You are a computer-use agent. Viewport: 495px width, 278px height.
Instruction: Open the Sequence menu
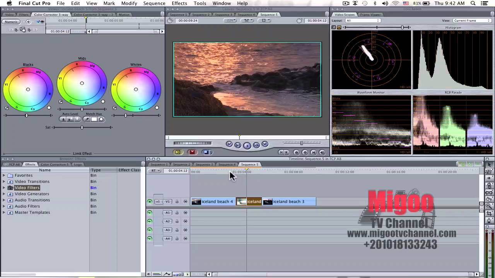tap(154, 3)
